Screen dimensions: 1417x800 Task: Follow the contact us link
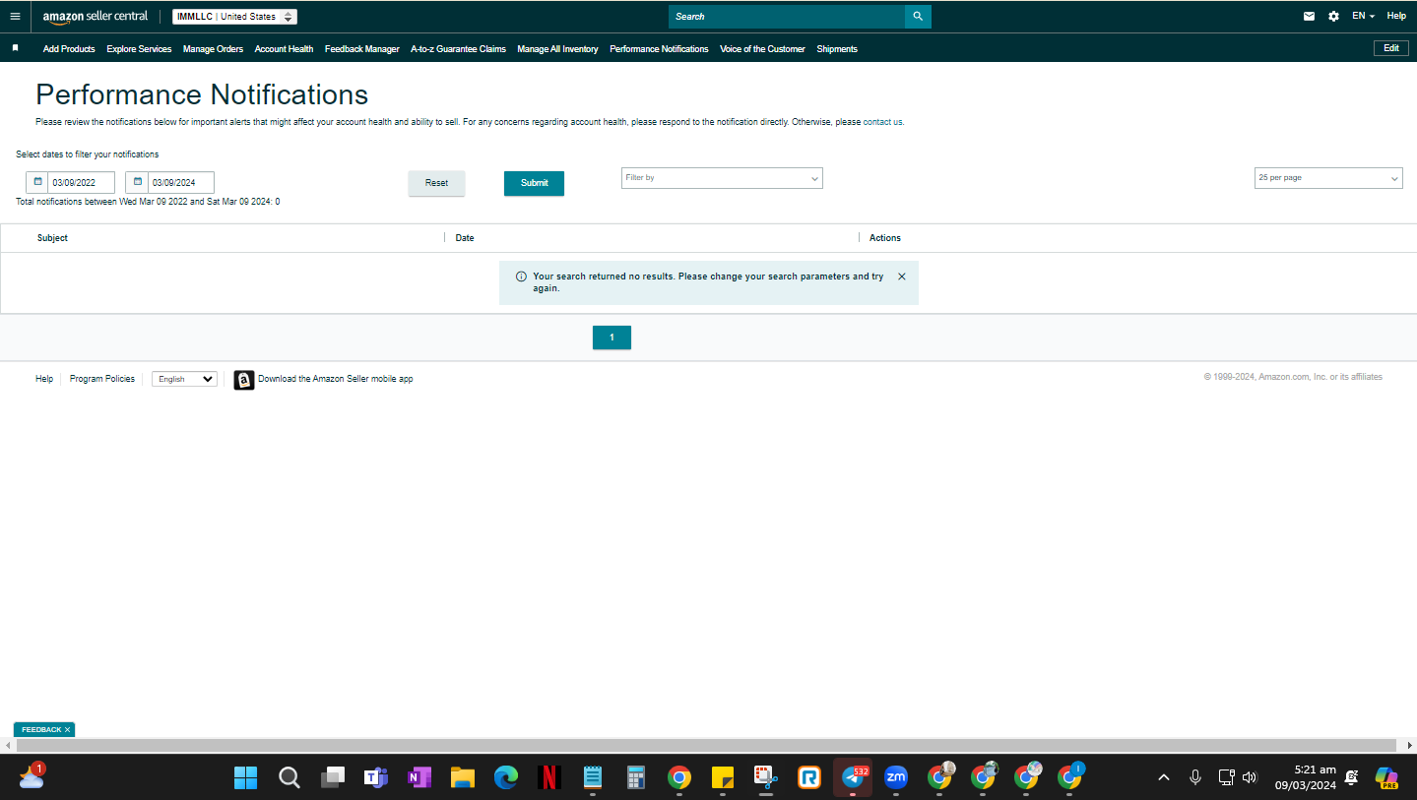click(x=883, y=122)
